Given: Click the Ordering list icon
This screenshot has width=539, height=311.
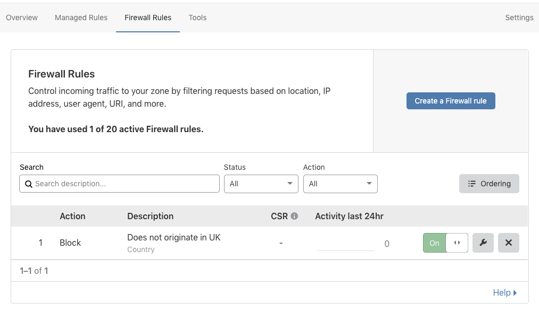Looking at the screenshot, I should click(x=471, y=184).
